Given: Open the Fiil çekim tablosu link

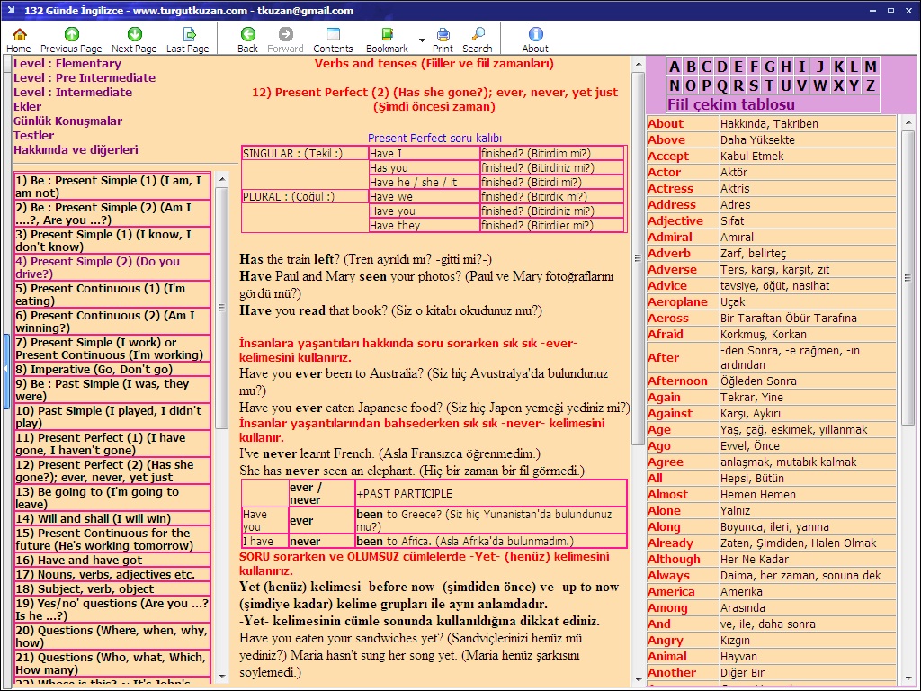Looking at the screenshot, I should (730, 104).
